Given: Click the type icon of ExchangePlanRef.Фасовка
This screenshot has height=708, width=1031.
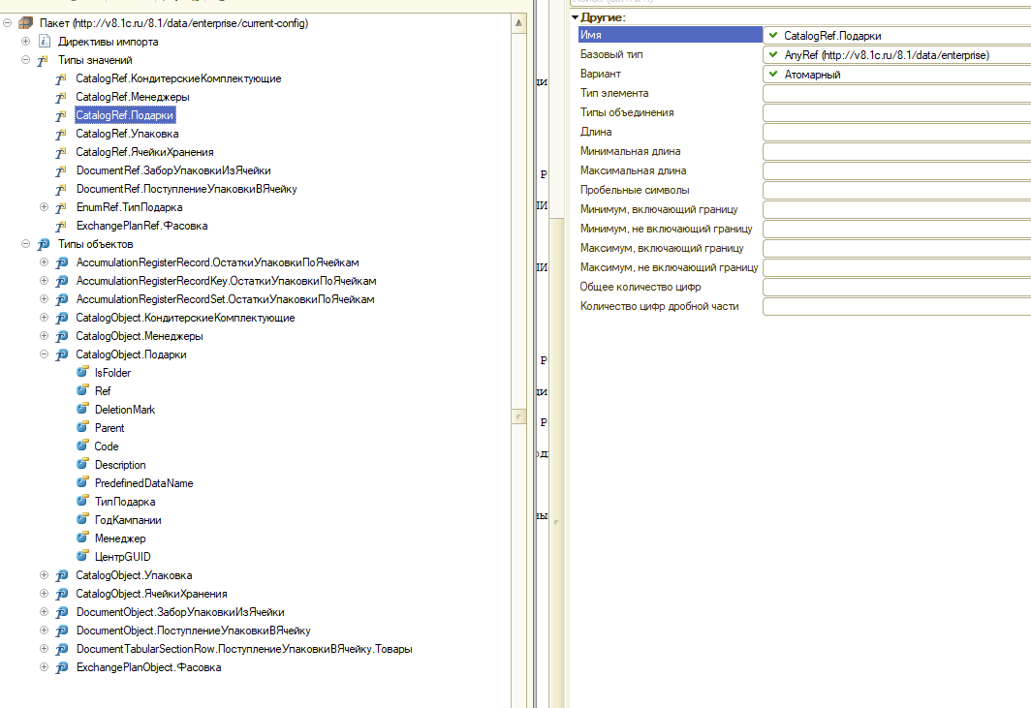Looking at the screenshot, I should [x=61, y=226].
